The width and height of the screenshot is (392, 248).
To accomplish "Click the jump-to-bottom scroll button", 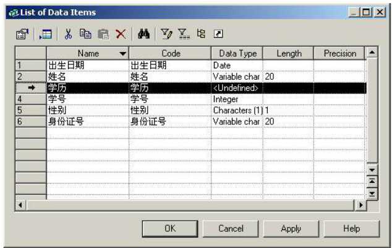I will [372, 194].
